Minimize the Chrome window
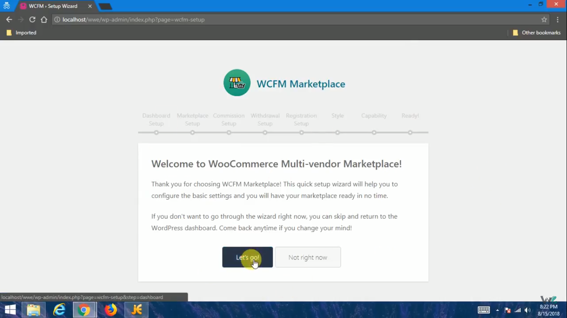567x318 pixels. (x=530, y=4)
